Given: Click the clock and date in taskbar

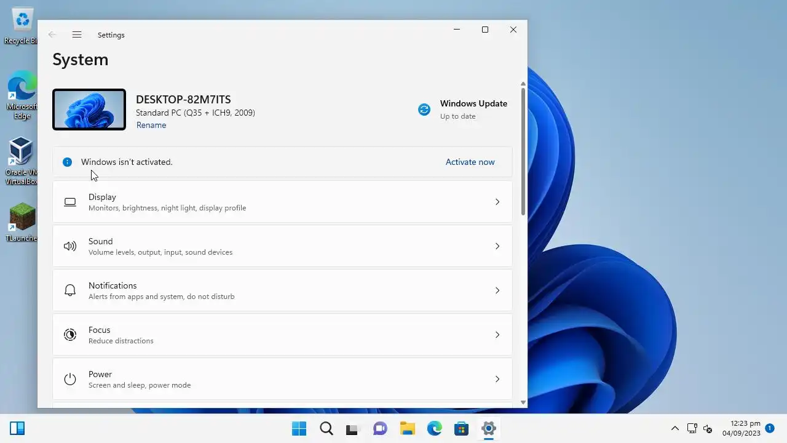Looking at the screenshot, I should click(742, 428).
